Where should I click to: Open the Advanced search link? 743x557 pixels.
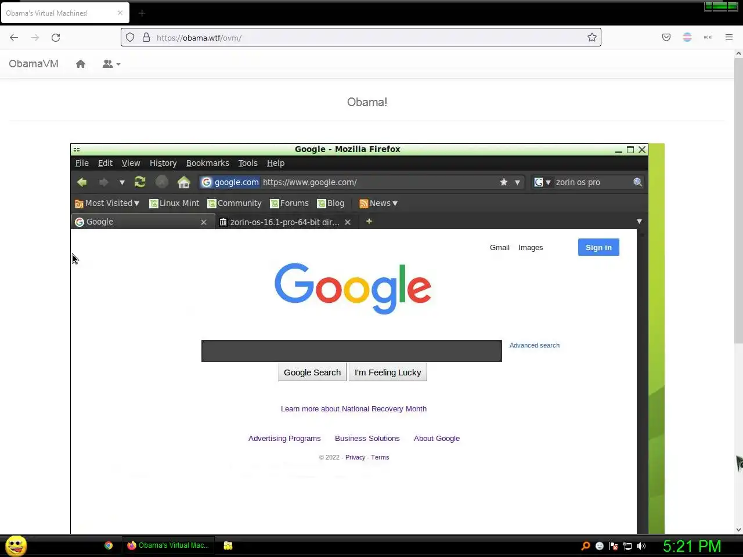tap(535, 345)
